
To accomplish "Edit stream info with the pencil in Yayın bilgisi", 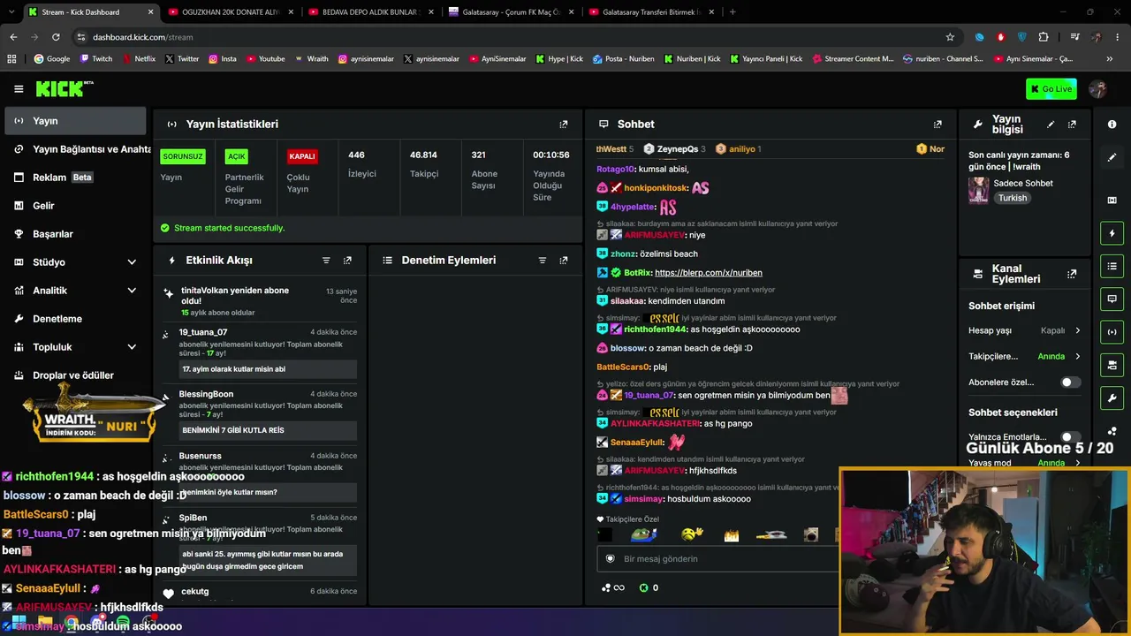I will click(x=1051, y=125).
